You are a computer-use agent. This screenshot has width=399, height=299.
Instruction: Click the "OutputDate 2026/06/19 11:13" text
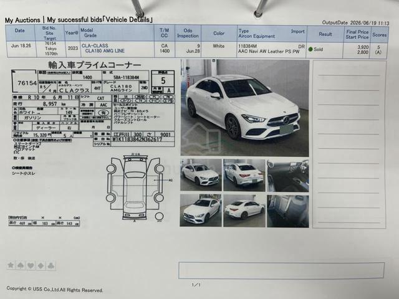click(x=355, y=23)
